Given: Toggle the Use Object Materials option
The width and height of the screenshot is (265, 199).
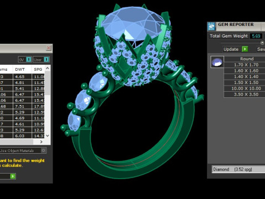Looking at the screenshot, I should 23,150.
